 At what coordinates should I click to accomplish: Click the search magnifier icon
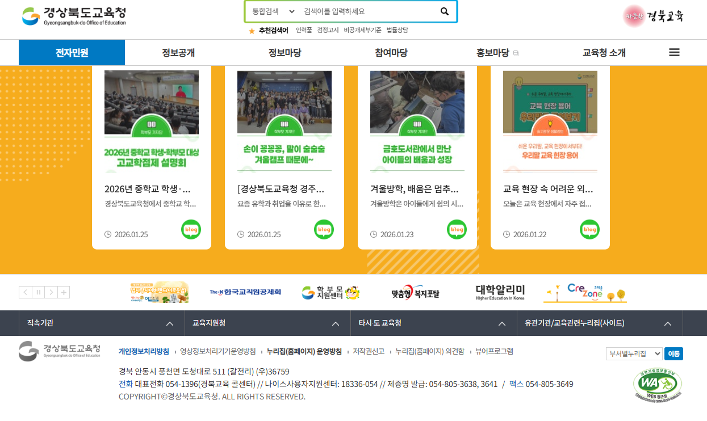[445, 11]
